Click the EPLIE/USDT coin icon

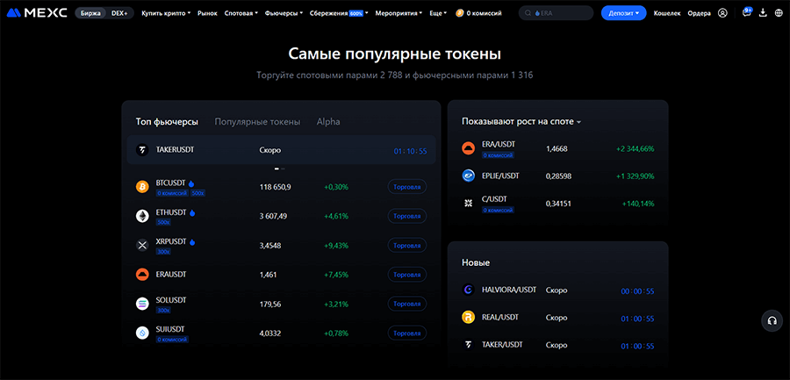469,176
